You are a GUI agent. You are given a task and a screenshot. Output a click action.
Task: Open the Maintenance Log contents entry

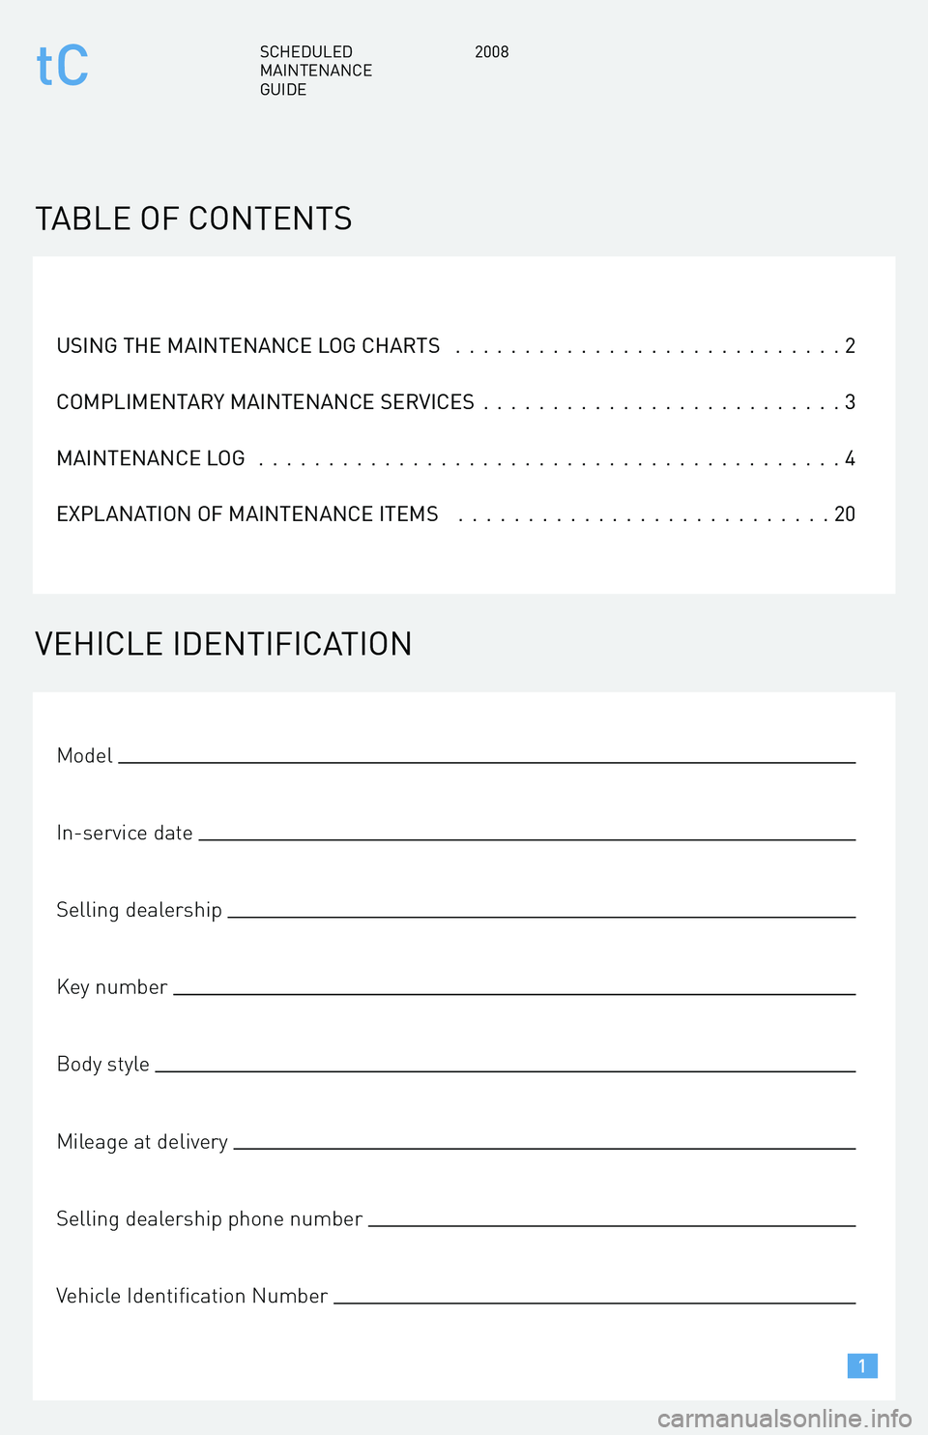click(456, 458)
